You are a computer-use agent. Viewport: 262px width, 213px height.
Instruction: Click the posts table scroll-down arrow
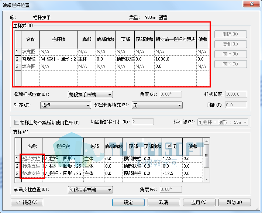(x=207, y=179)
